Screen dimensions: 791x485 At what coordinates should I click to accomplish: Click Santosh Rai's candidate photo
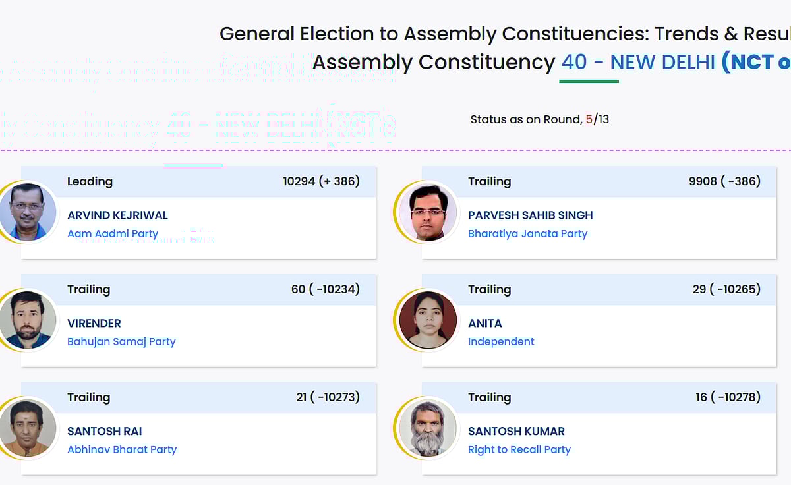(x=27, y=428)
